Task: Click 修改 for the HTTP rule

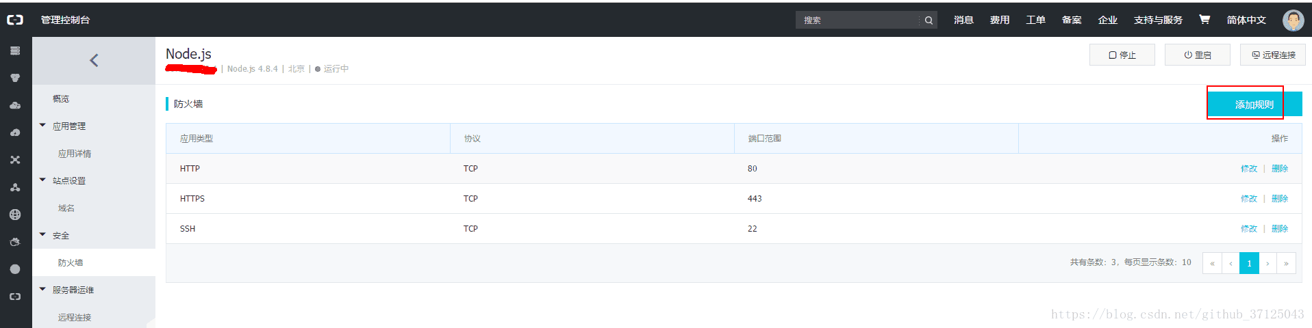Action: click(x=1249, y=169)
